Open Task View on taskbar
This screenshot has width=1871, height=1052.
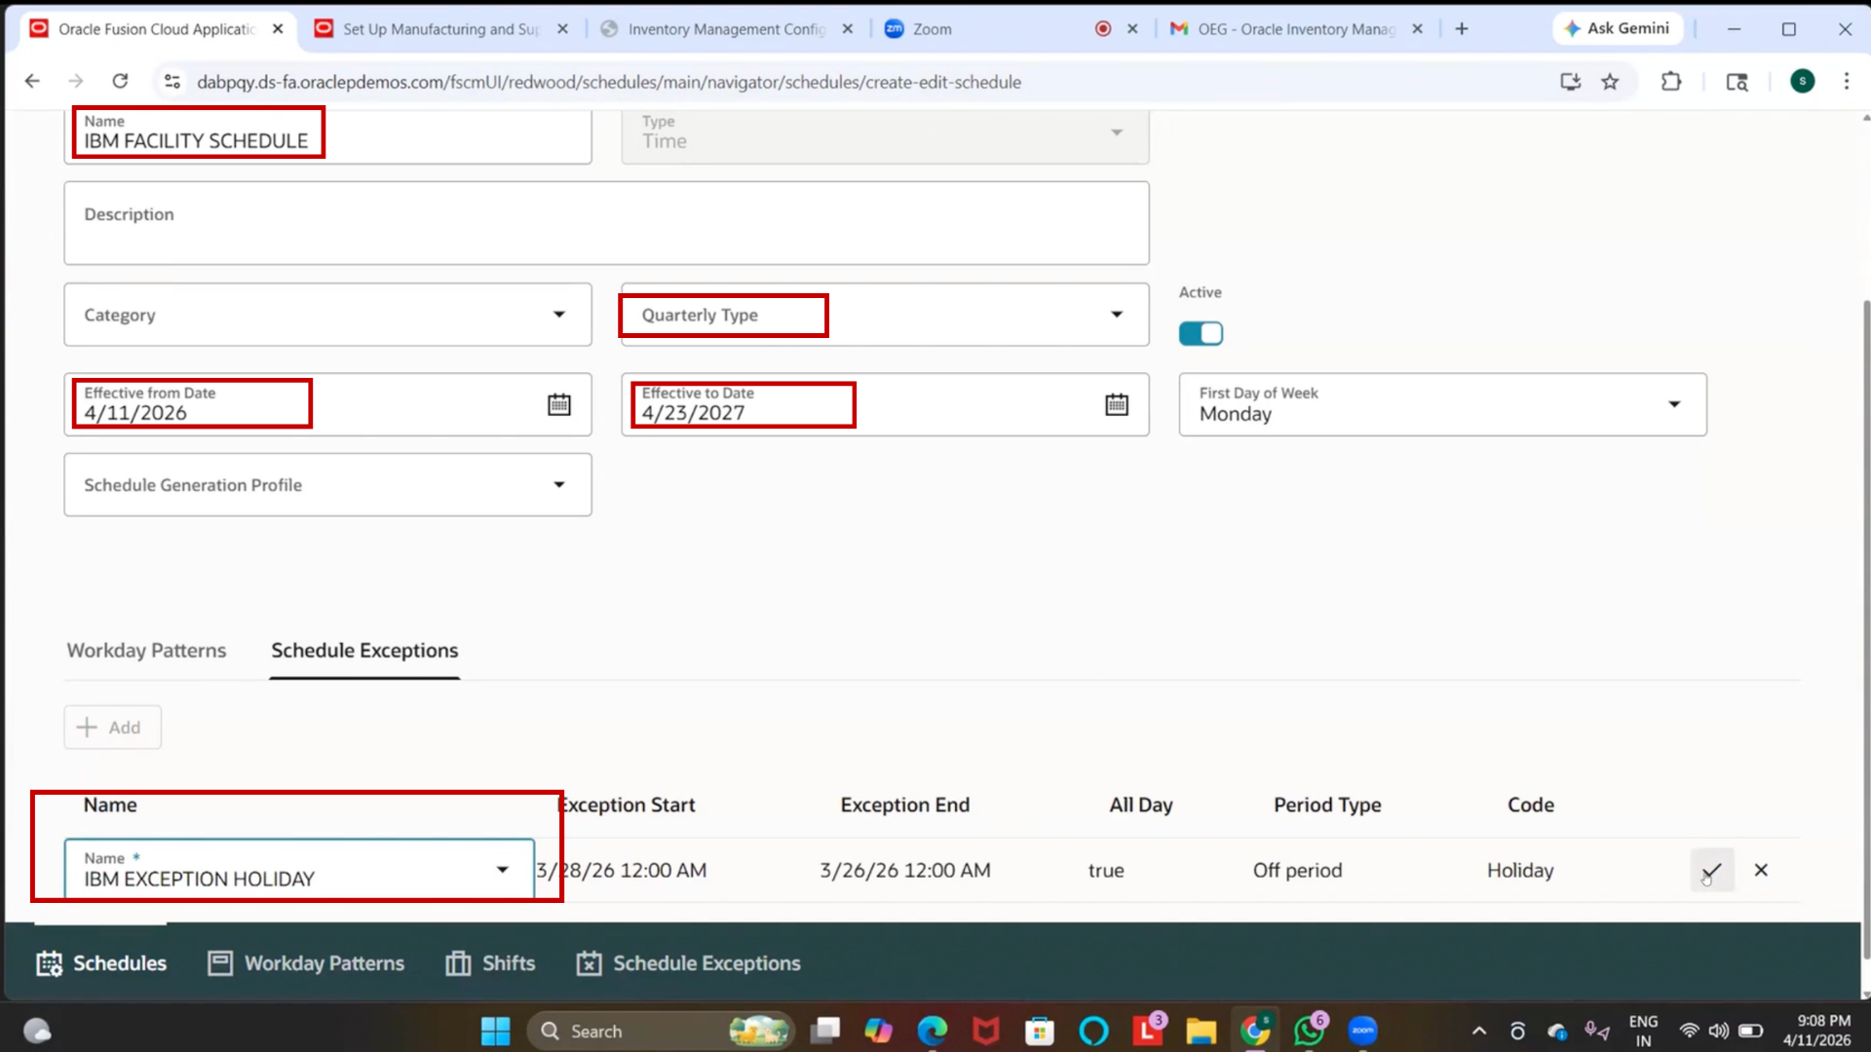(x=825, y=1031)
